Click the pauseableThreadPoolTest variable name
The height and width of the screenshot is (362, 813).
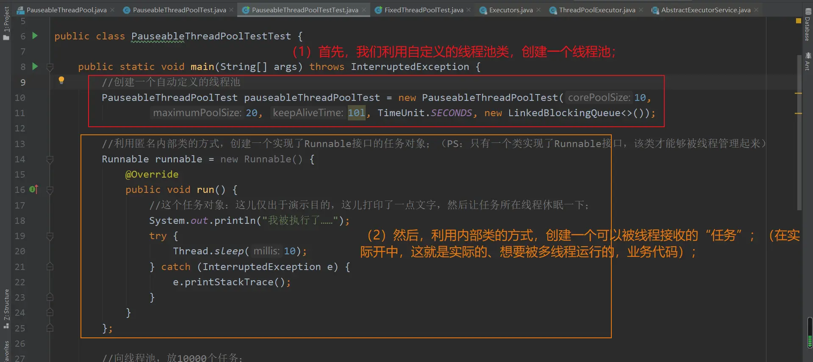[312, 97]
